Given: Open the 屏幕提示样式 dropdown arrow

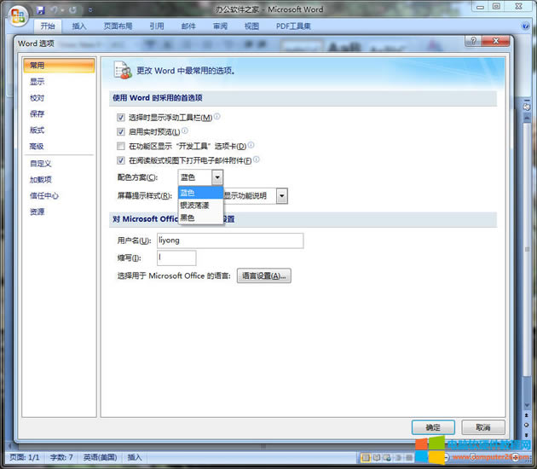Looking at the screenshot, I should (x=282, y=196).
